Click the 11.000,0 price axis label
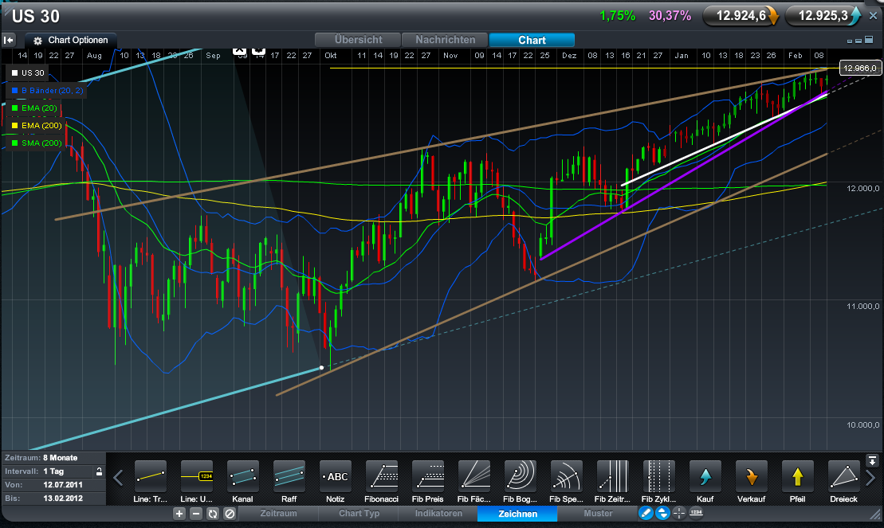 click(862, 307)
